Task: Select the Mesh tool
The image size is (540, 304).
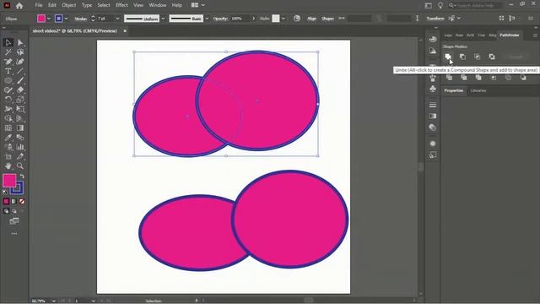Action: click(8, 128)
